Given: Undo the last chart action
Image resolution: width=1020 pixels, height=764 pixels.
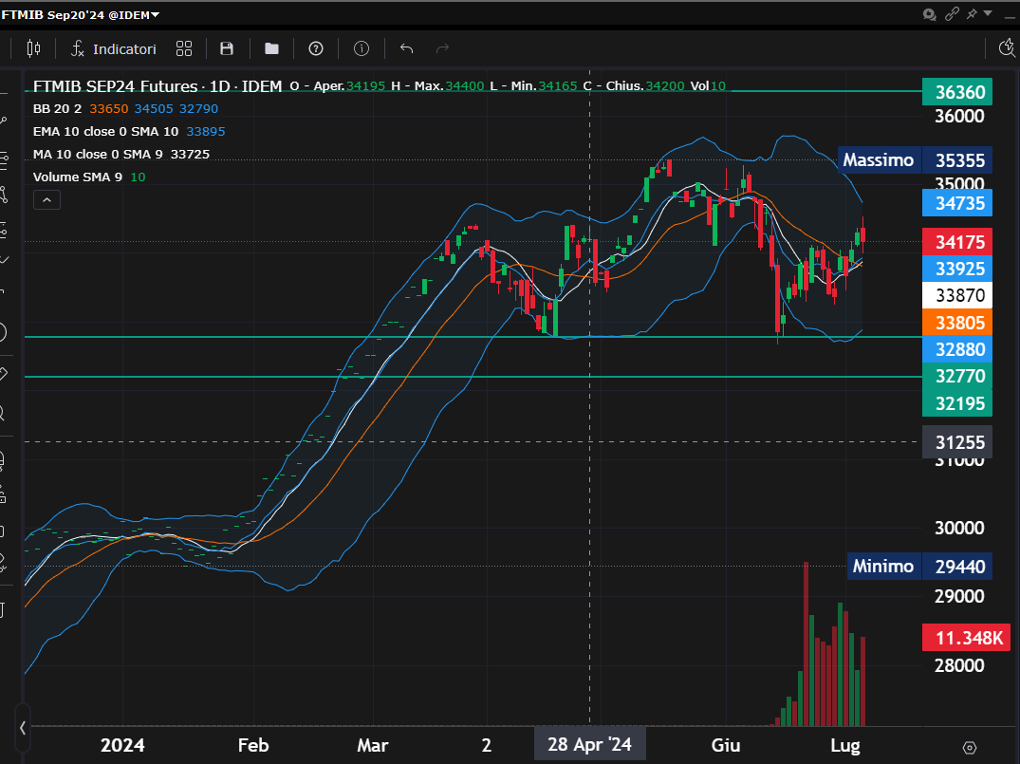Looking at the screenshot, I should (407, 48).
